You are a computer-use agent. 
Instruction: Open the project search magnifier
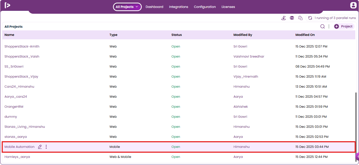click(323, 26)
